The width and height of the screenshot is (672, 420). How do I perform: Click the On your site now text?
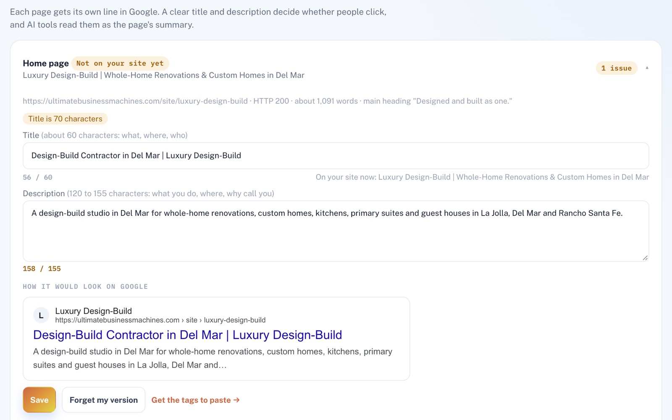482,177
